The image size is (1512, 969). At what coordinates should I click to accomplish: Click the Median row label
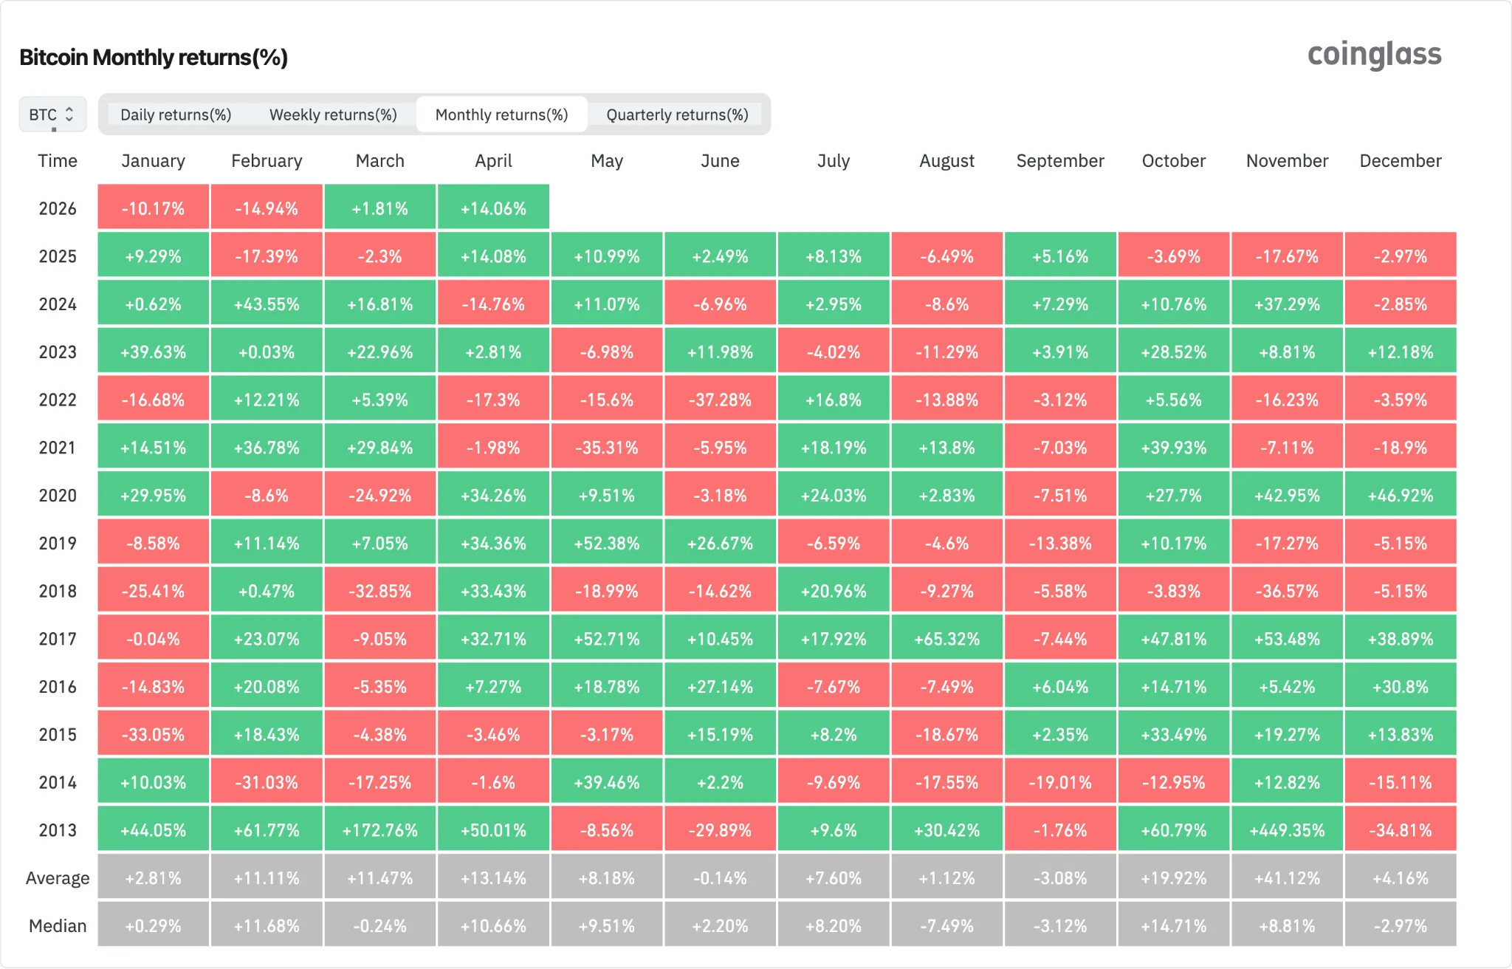pyautogui.click(x=57, y=925)
